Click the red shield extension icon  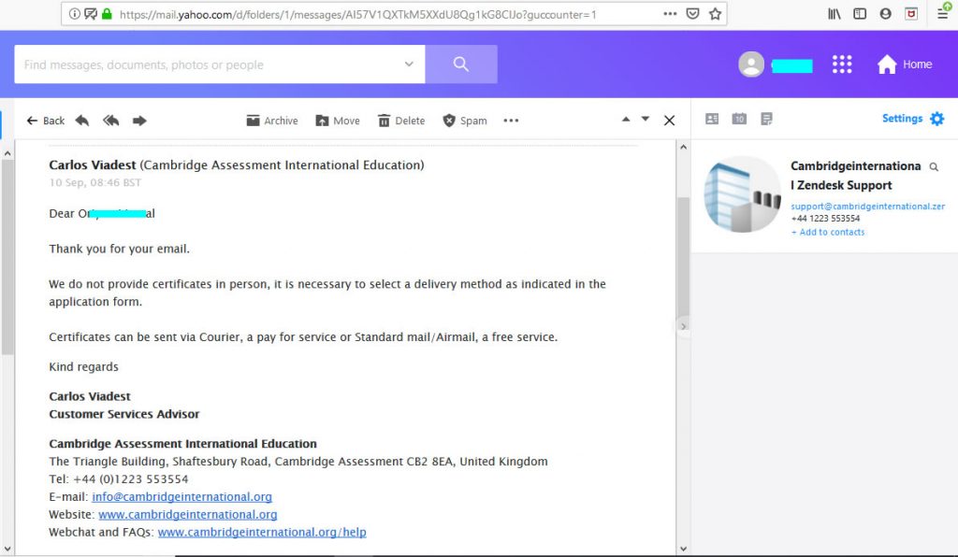coord(911,13)
